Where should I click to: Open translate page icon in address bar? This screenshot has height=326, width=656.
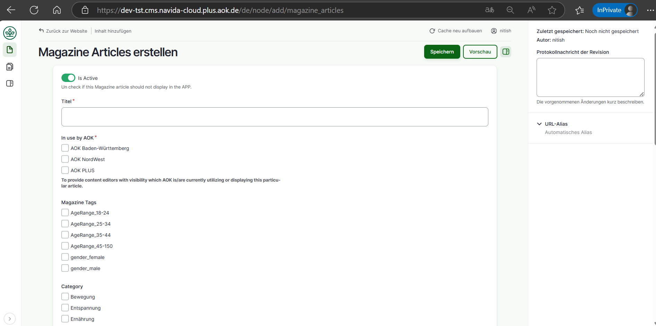490,10
